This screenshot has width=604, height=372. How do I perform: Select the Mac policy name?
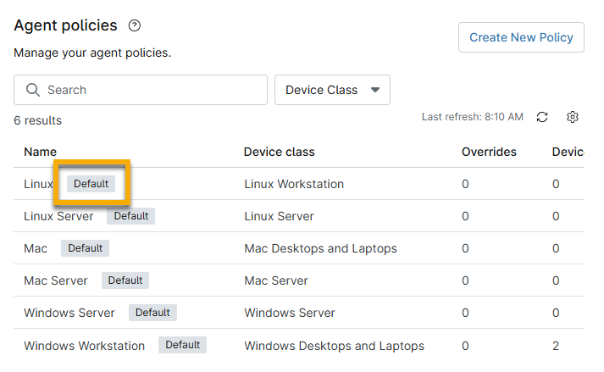click(36, 248)
